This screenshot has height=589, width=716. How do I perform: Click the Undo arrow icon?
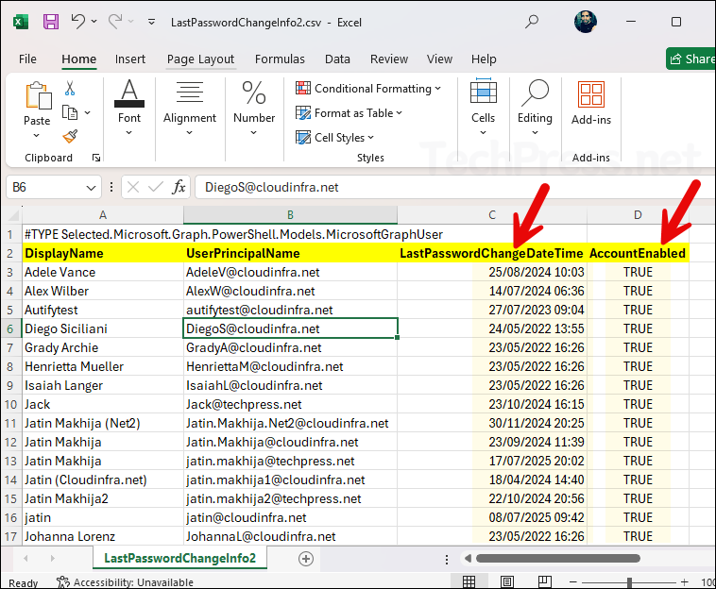(x=78, y=22)
